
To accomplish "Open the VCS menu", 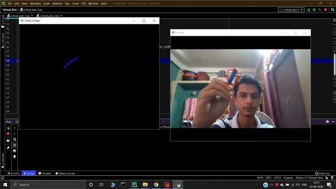I will 83,4.
